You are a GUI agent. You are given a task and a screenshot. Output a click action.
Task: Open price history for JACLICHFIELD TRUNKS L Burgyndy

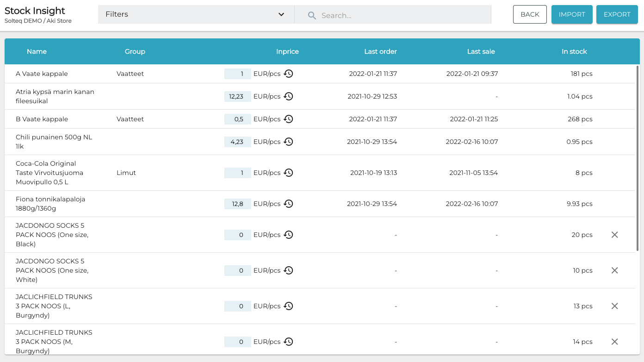[x=288, y=306]
